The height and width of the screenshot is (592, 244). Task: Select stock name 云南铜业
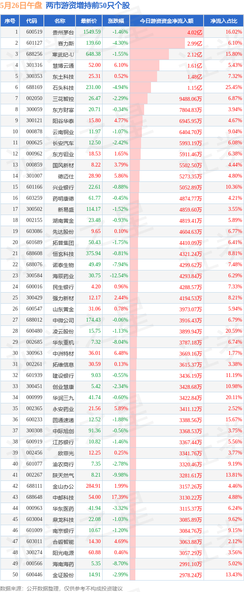pos(63,132)
